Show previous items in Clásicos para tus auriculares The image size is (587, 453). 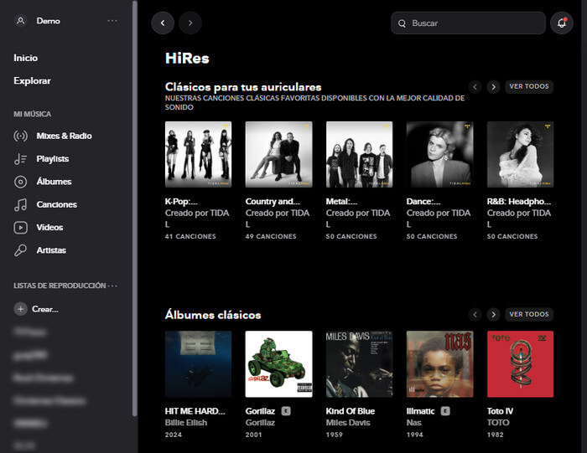(475, 87)
